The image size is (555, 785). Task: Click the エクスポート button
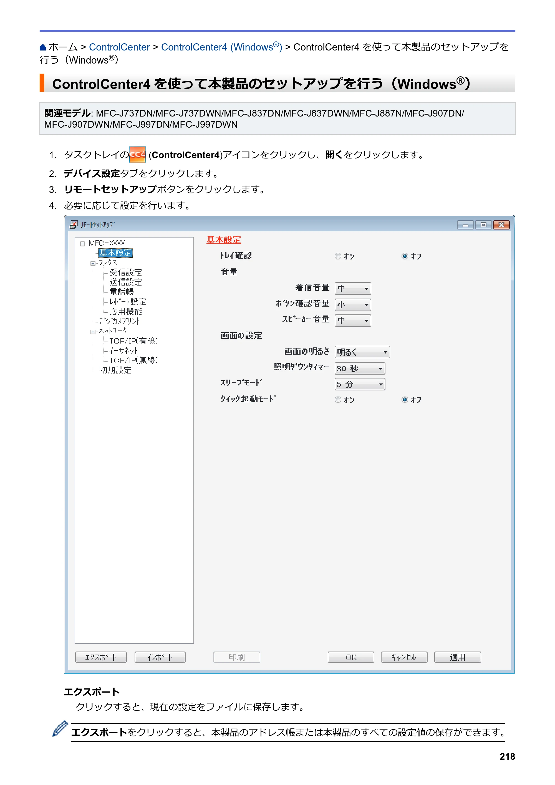[x=101, y=657]
